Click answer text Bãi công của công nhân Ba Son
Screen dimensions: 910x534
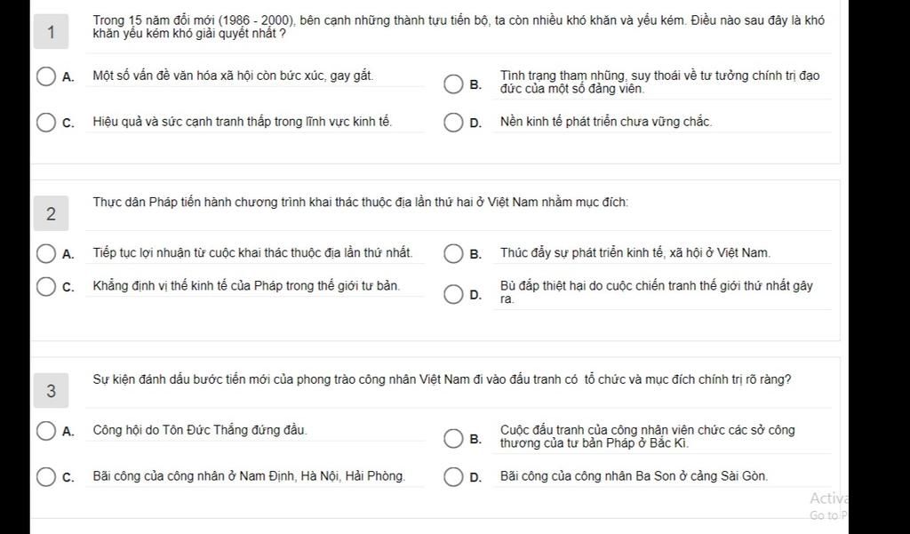[x=634, y=476]
